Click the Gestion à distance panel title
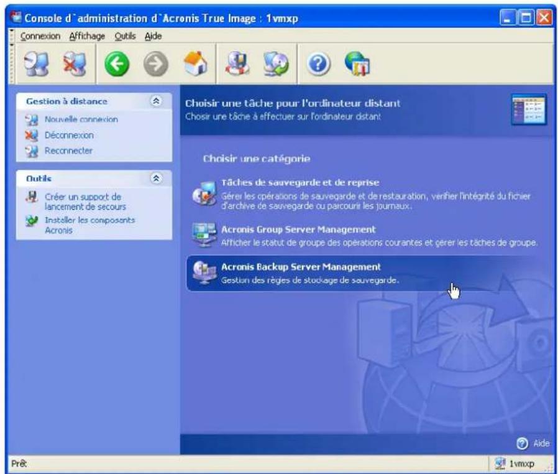Screen dimensions: 558x474 point(66,101)
